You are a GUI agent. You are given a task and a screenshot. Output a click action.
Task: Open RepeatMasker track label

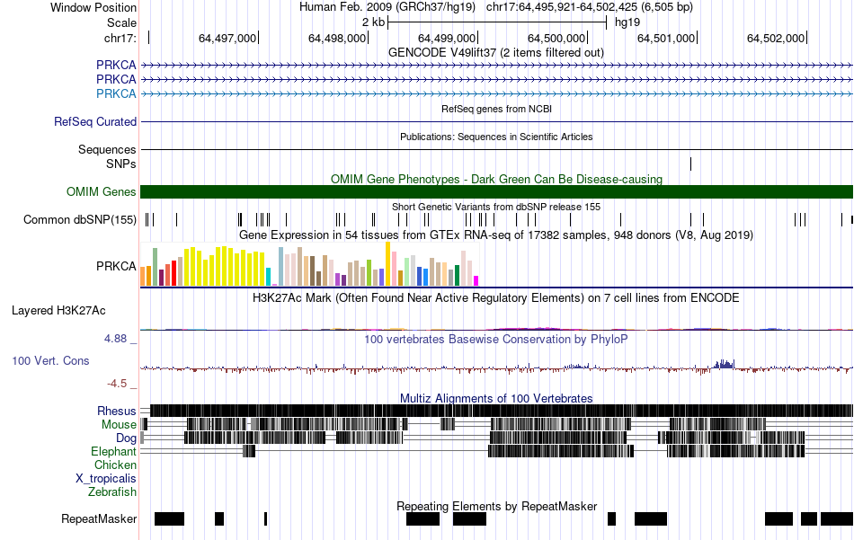(x=99, y=518)
